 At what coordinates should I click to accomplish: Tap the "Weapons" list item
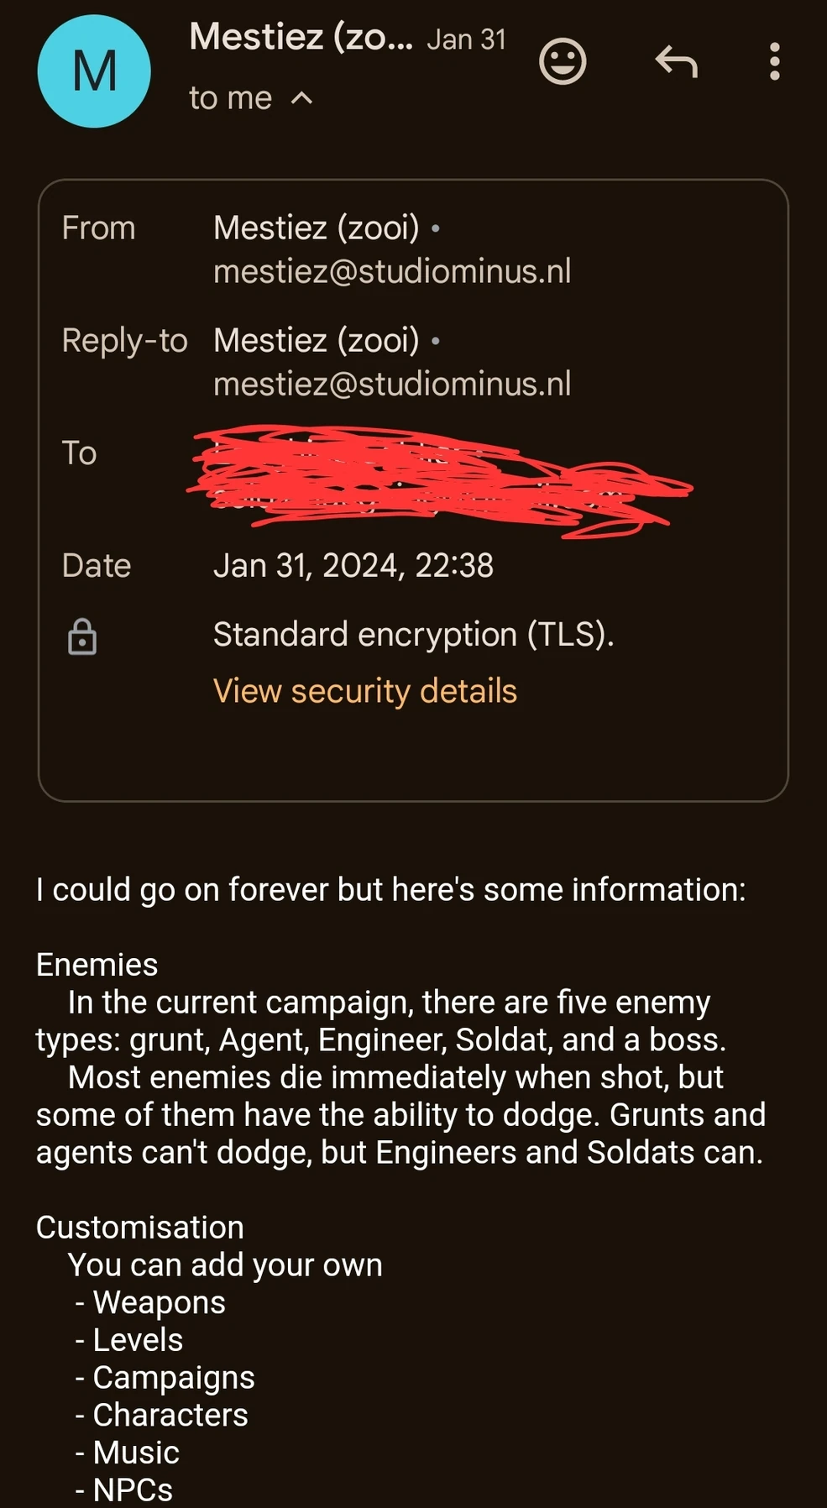(x=159, y=1302)
